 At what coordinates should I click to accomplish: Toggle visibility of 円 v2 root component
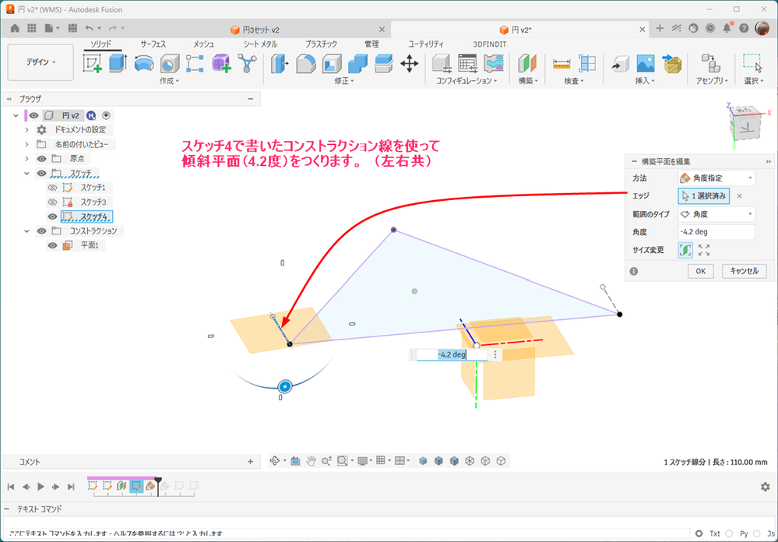33,116
